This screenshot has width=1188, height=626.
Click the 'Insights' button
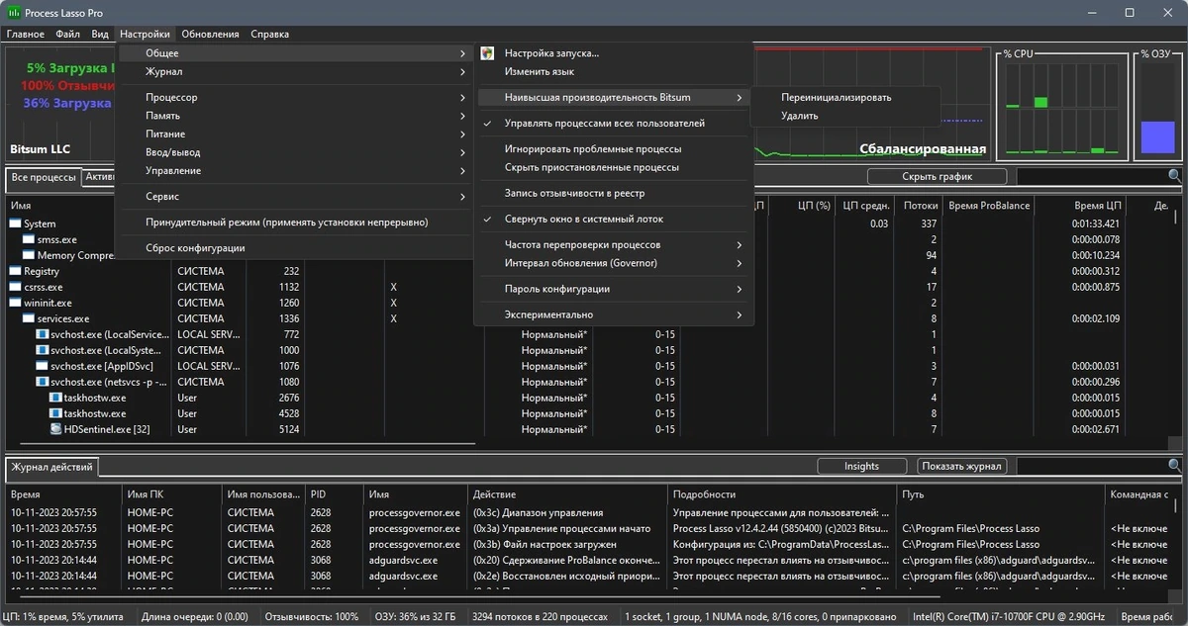[x=861, y=466]
